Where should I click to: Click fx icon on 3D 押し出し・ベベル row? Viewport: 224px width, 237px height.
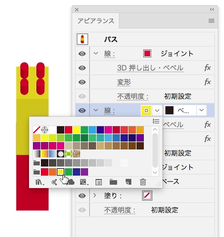point(208,68)
